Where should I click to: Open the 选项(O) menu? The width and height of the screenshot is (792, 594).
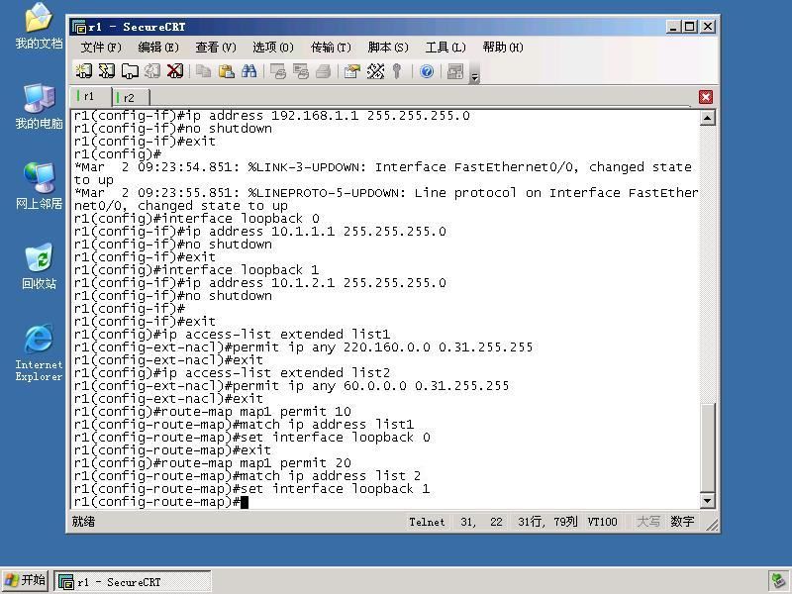point(273,48)
